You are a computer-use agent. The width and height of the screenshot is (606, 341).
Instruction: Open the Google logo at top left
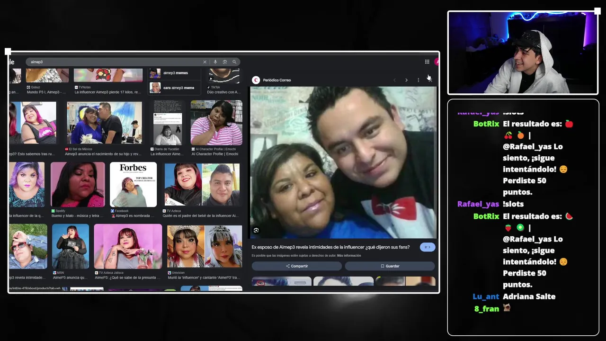click(12, 62)
